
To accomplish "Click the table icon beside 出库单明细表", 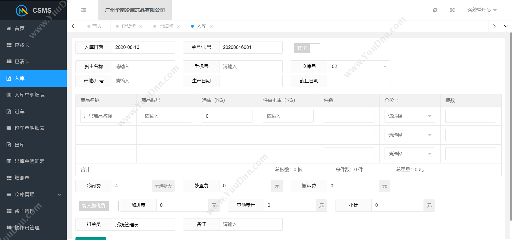I will pos(9,161).
